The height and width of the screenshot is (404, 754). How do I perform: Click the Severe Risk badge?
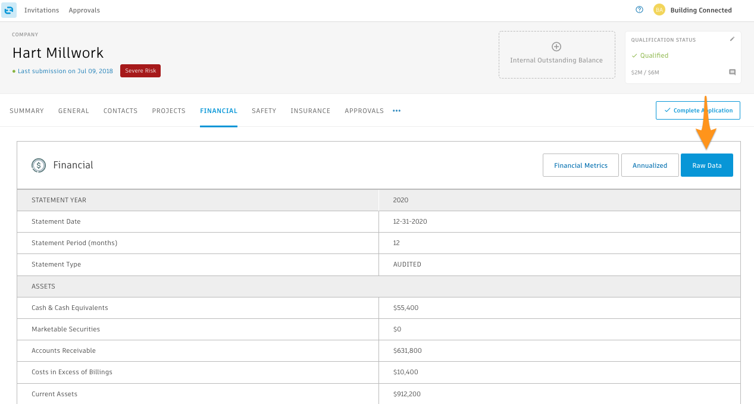140,71
